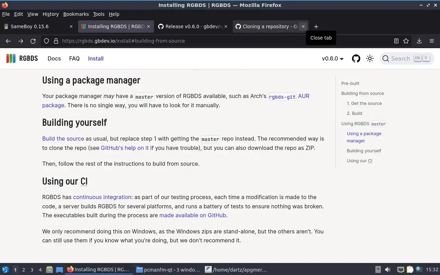
Task: Select the Installing RGBDS tab
Action: (x=115, y=26)
